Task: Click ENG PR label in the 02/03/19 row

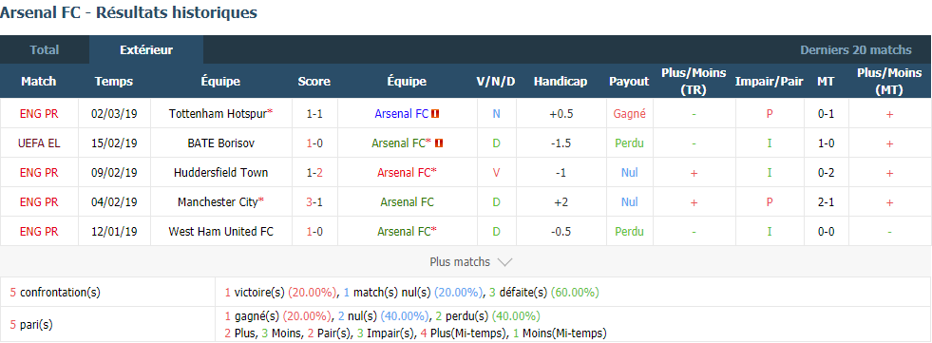Action: (x=39, y=113)
